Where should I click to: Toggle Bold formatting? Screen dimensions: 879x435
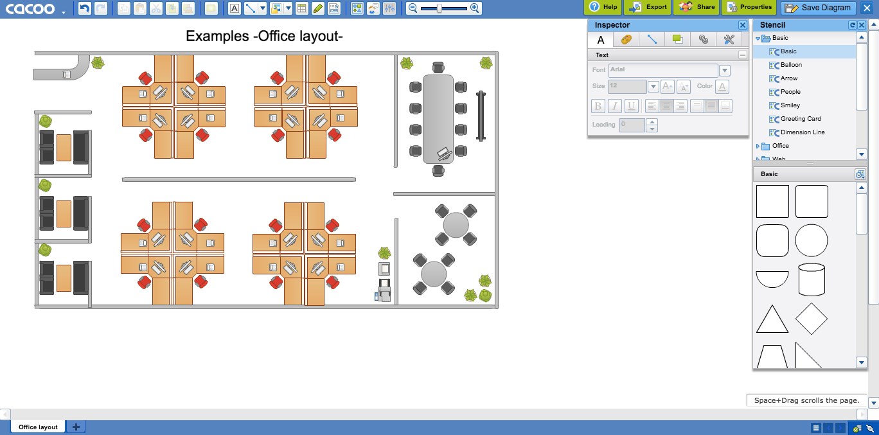click(598, 106)
